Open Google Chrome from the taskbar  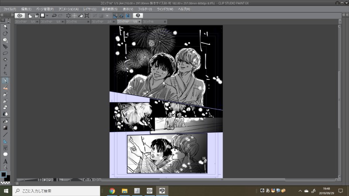112,191
